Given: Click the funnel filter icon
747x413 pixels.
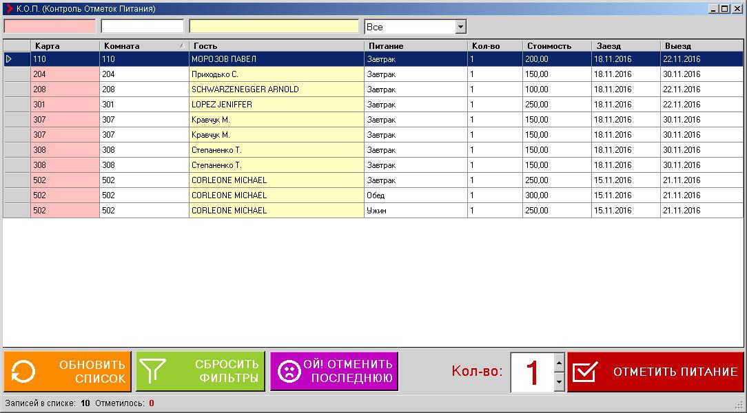Looking at the screenshot, I should (x=152, y=370).
